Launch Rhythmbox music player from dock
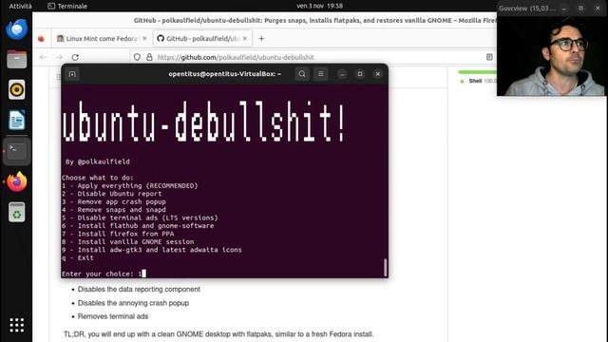This screenshot has width=608, height=342. point(17,89)
